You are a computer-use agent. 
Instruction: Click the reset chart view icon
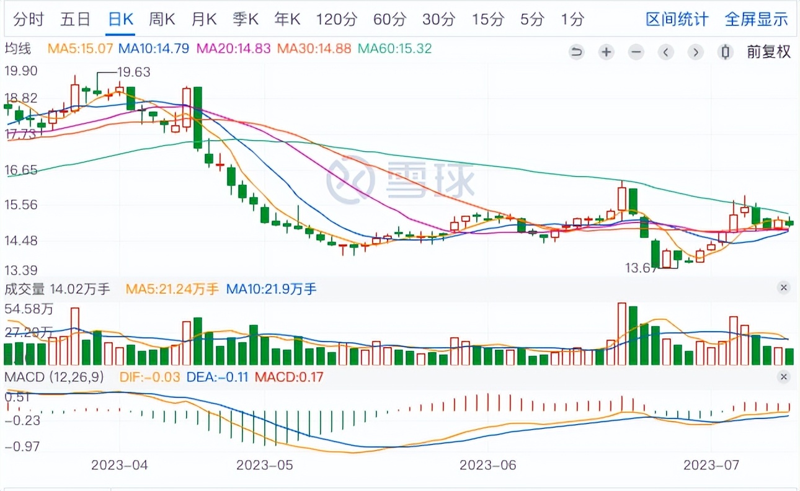(x=577, y=52)
